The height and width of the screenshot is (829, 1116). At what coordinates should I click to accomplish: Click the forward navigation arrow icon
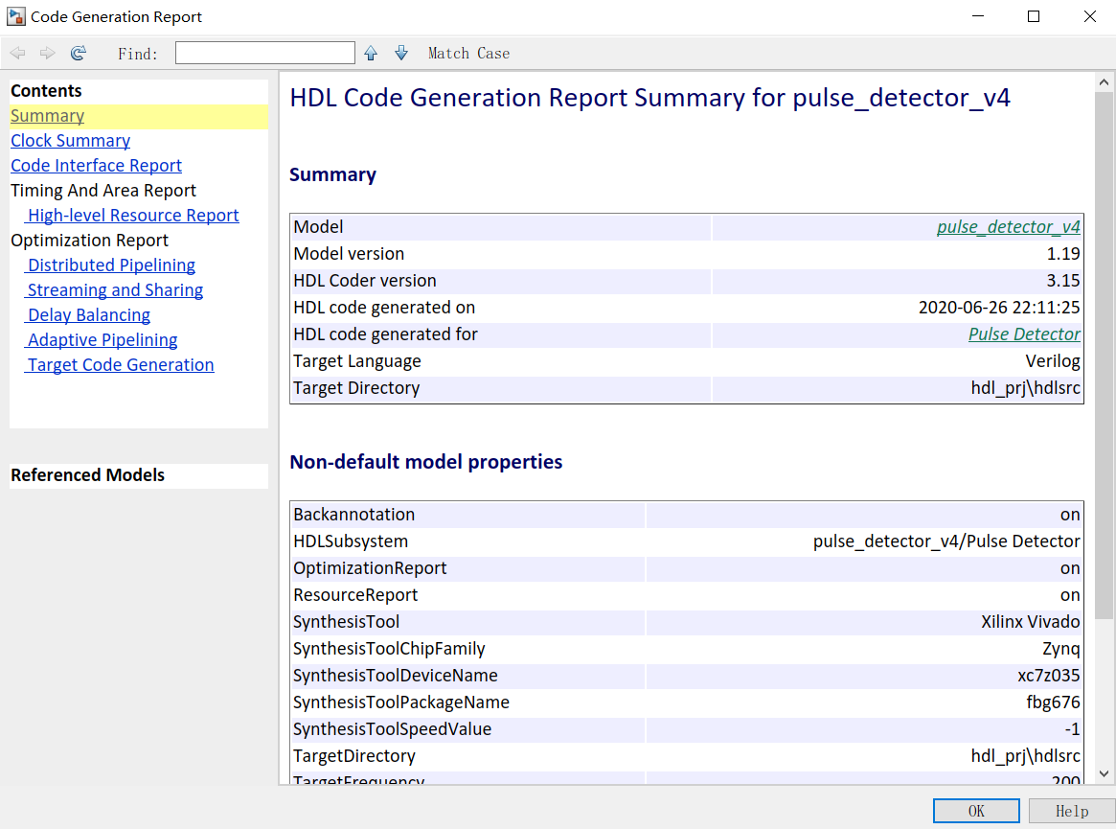coord(48,54)
